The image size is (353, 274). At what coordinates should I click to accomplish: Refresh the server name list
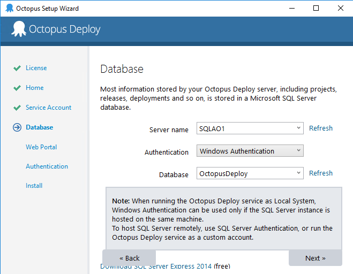pyautogui.click(x=320, y=128)
